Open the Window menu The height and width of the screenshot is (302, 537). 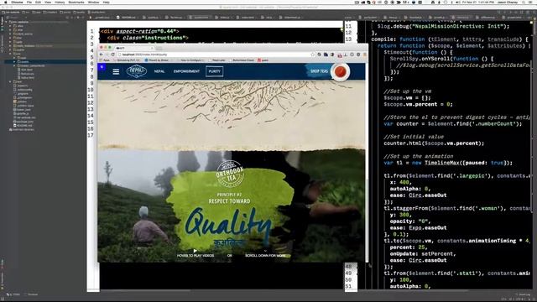click(x=93, y=2)
